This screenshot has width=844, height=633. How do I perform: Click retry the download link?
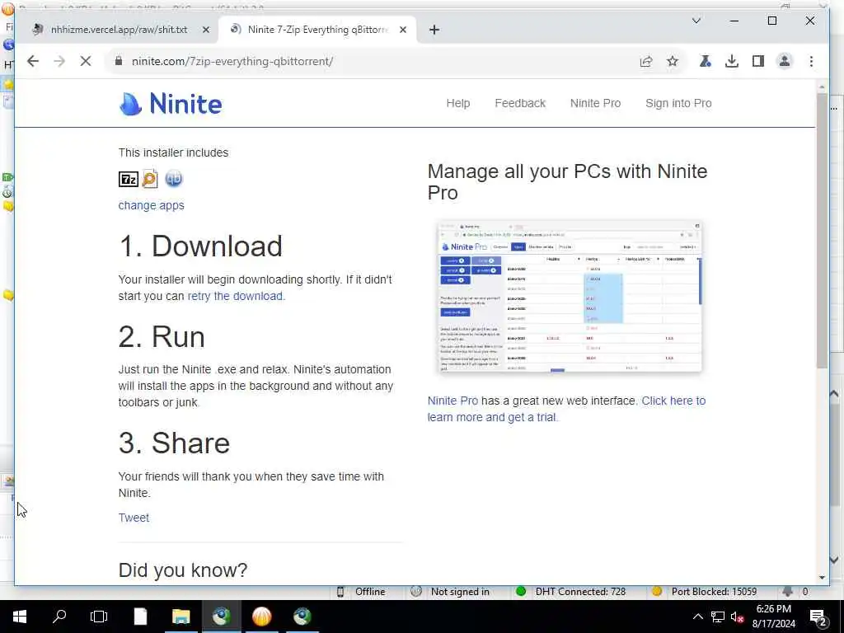[x=235, y=296]
